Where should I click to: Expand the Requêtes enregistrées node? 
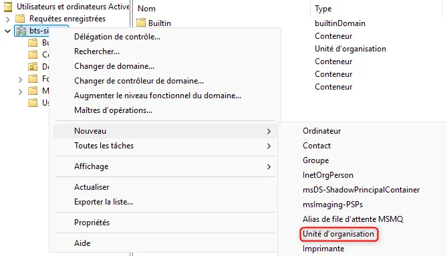pos(8,19)
